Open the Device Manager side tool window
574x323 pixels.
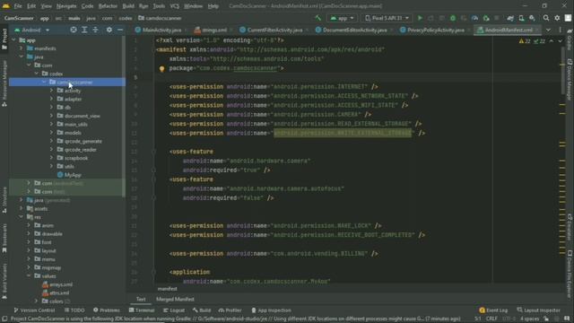[x=570, y=80]
